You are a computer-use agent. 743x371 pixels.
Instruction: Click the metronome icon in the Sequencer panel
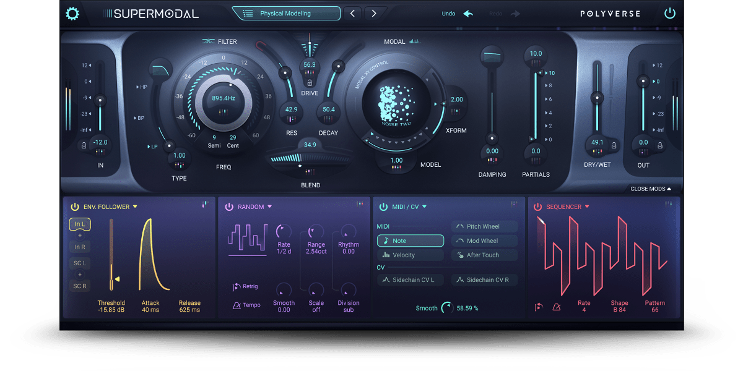click(x=555, y=306)
